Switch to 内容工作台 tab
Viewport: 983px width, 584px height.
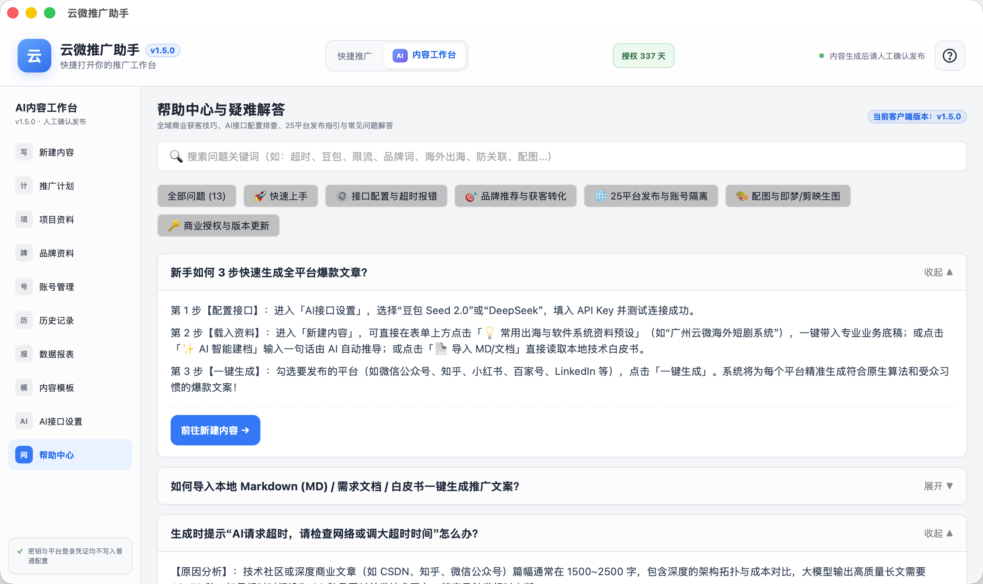pos(424,56)
